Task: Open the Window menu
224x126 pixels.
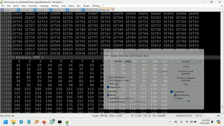Action: [x=96, y=6]
